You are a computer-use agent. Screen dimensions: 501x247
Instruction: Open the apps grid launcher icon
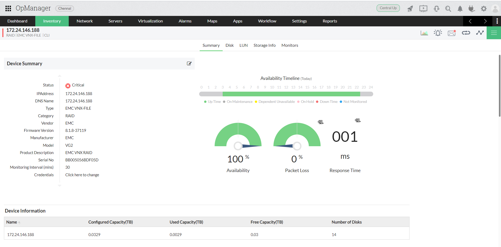click(8, 8)
